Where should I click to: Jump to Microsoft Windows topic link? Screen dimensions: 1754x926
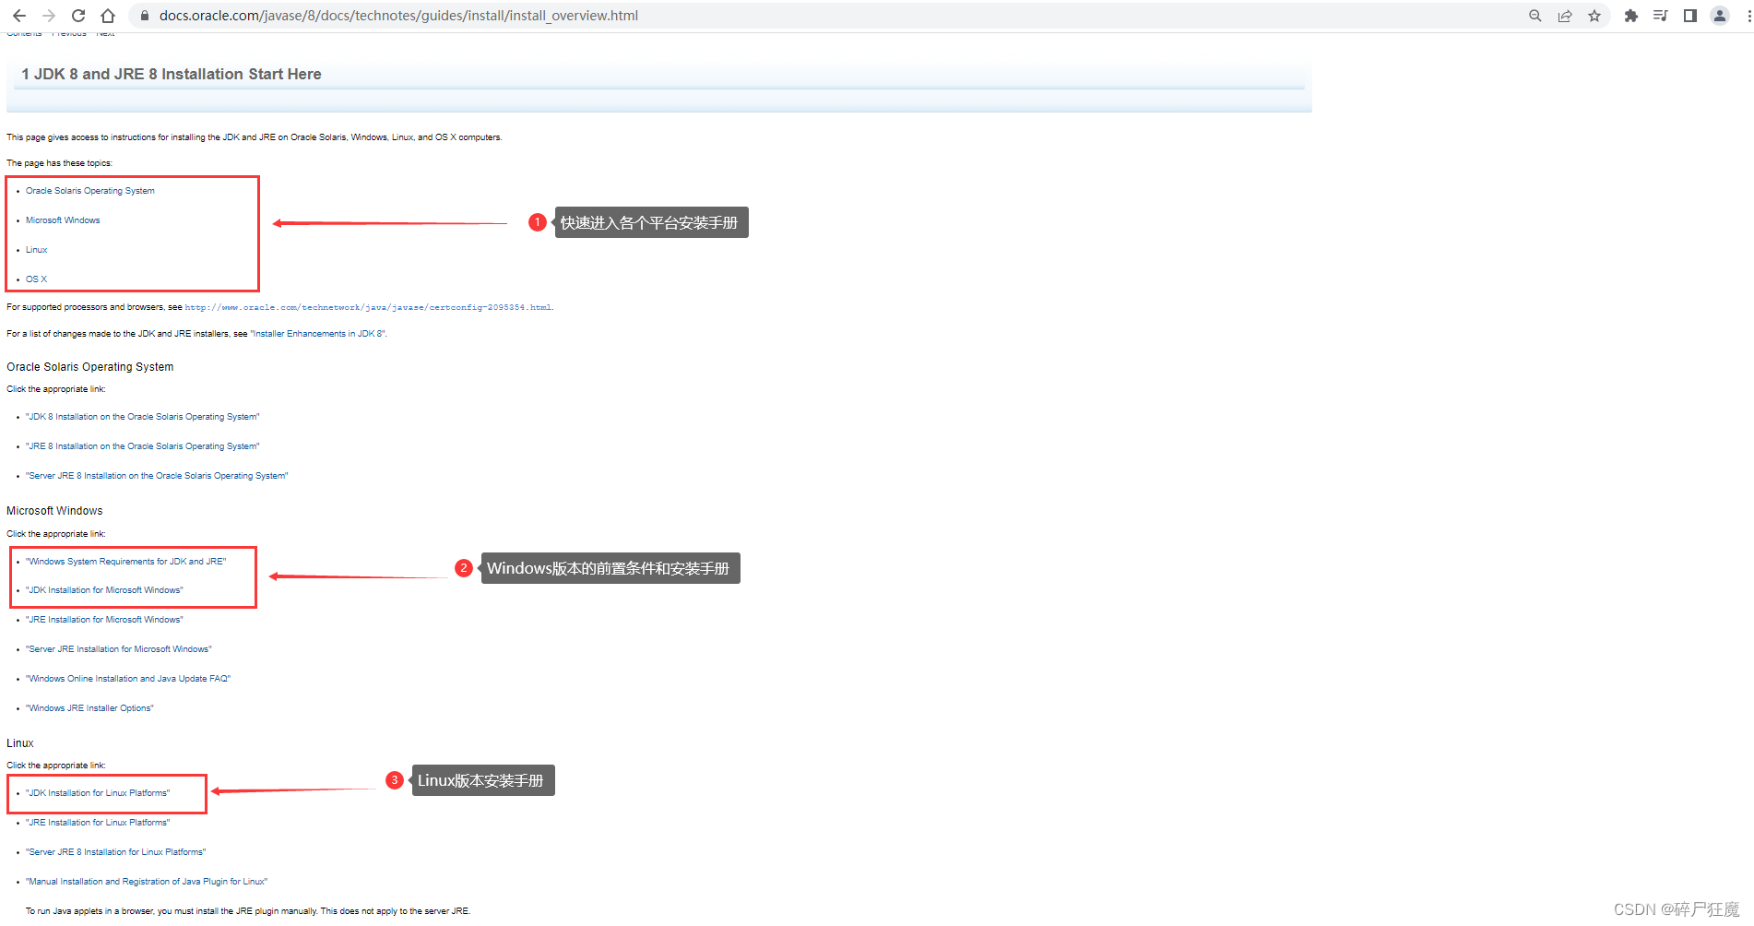63,220
